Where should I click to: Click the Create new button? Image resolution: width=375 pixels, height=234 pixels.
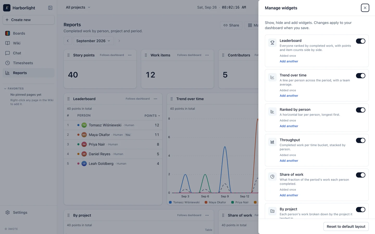29,20
